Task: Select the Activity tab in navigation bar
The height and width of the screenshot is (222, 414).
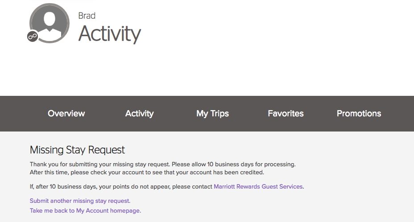Action: [x=139, y=114]
